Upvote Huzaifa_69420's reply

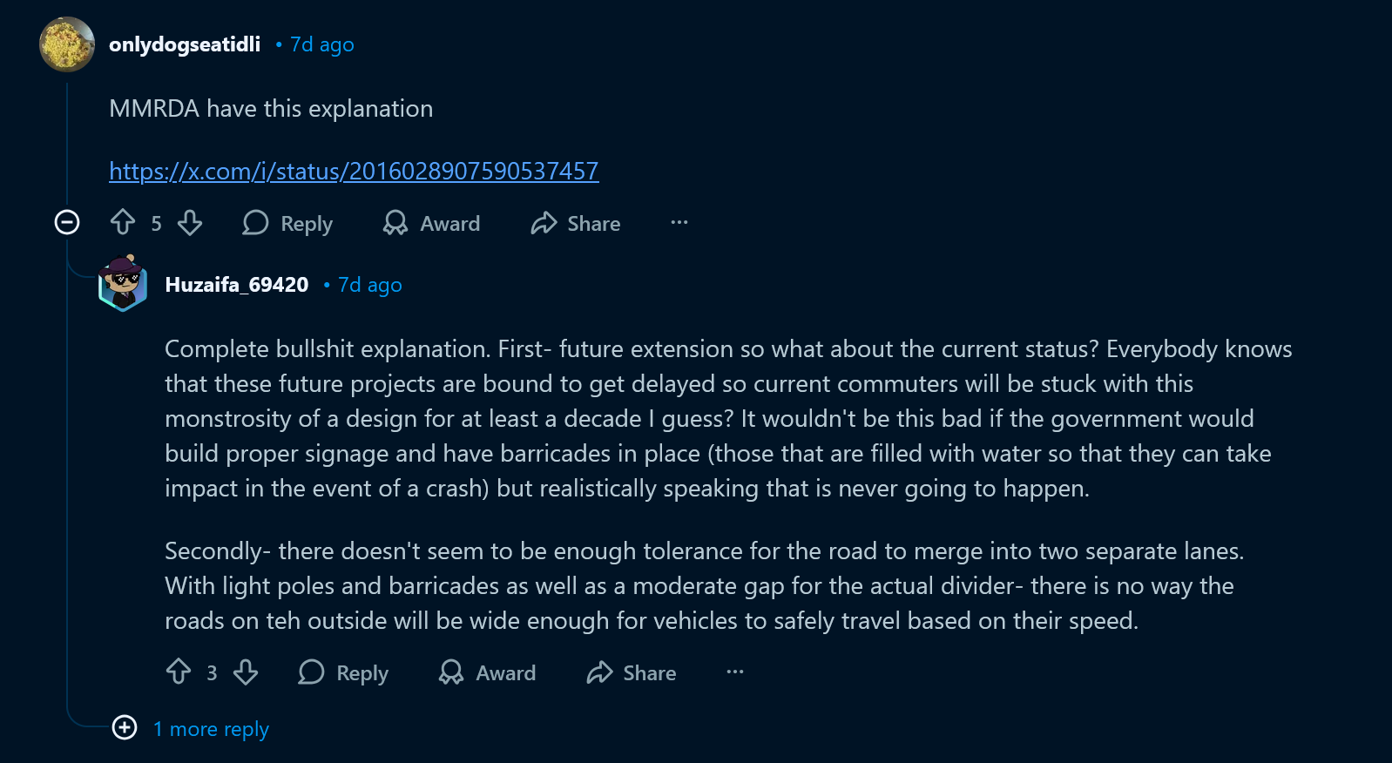(179, 672)
